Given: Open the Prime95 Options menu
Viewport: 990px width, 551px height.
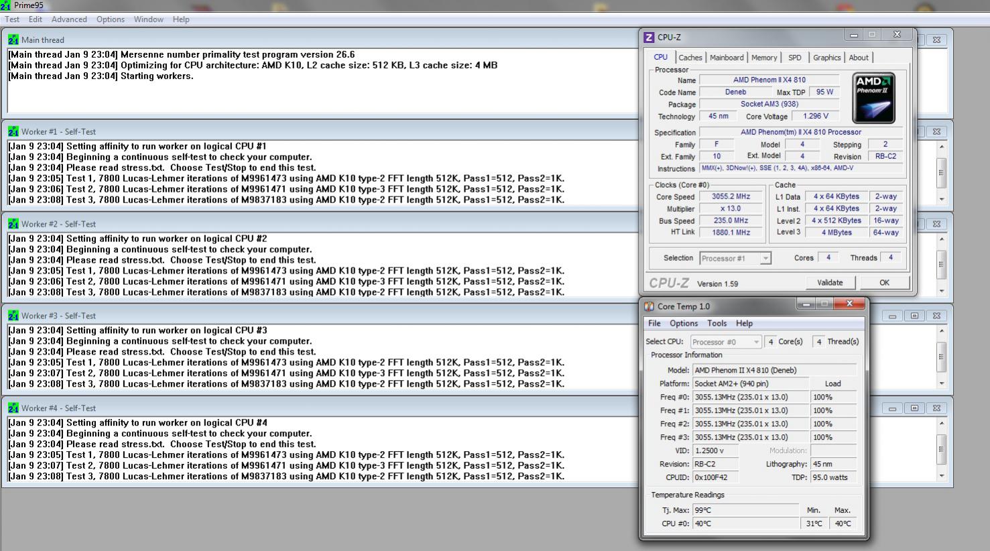Looking at the screenshot, I should click(x=111, y=19).
